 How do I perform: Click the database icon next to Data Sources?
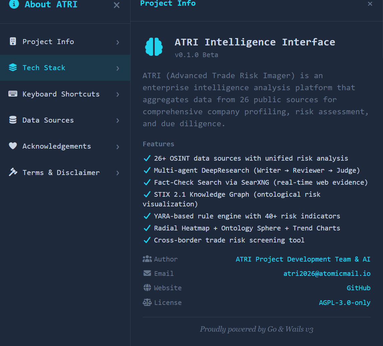(x=13, y=120)
